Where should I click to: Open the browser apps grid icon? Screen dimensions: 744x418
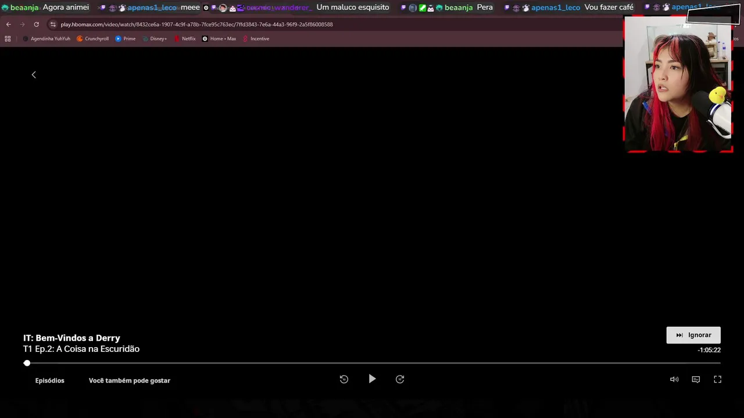[8, 39]
